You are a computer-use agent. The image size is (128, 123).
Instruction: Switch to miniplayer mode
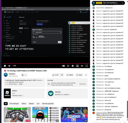tap(77, 66)
